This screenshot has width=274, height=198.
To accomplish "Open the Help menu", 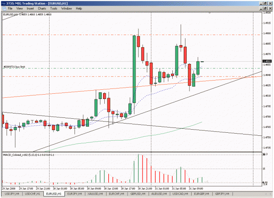I will tap(79, 8).
